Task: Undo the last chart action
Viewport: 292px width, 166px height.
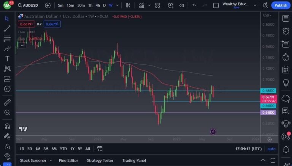Action: tap(194, 5)
